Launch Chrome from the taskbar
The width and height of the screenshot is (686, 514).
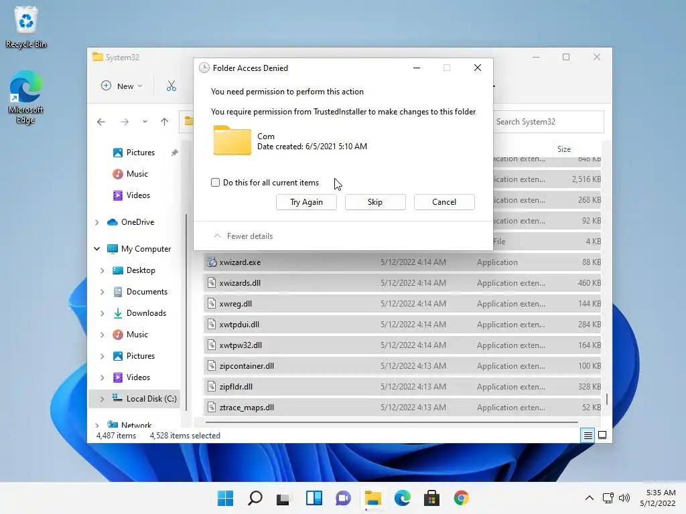pyautogui.click(x=461, y=498)
